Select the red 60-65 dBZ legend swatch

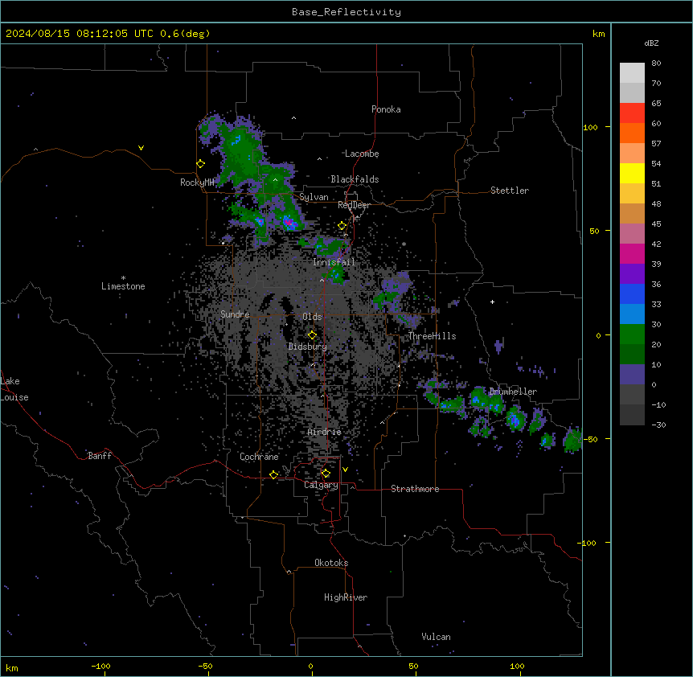[x=632, y=113]
